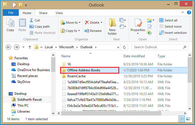Refresh the Outlook folder view
195x125 pixels.
[124, 47]
